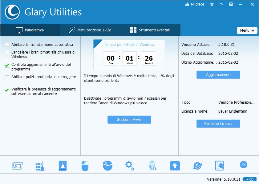Image resolution: width=259 pixels, height=184 pixels.
Task: Click the PRO badge in status bar
Action: (x=249, y=179)
